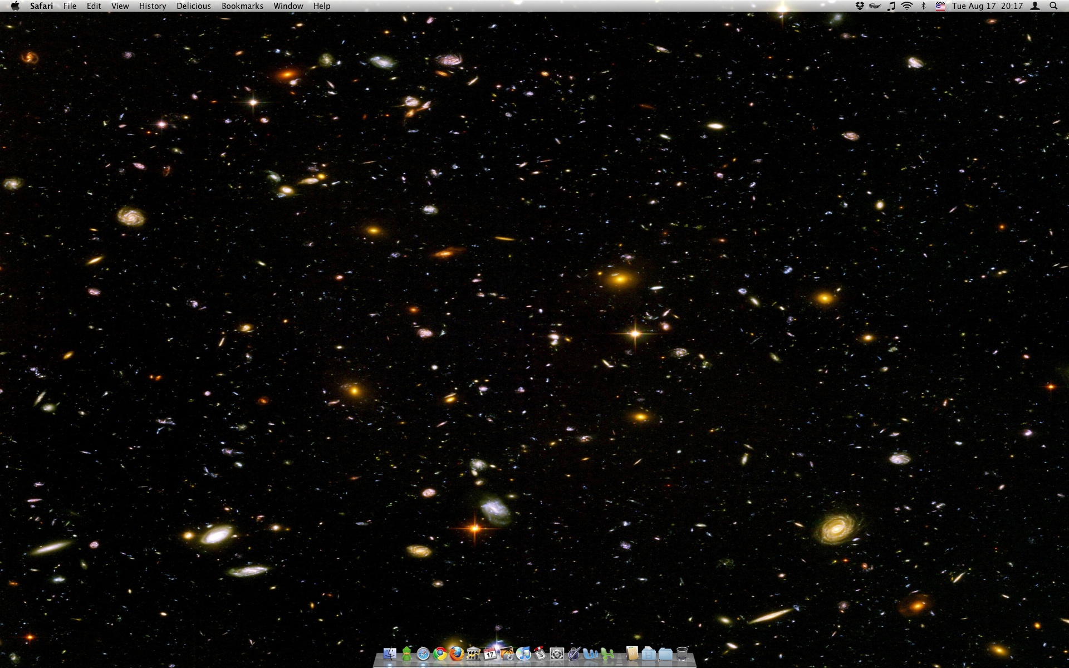
Task: Open the History menu
Action: pyautogui.click(x=153, y=6)
